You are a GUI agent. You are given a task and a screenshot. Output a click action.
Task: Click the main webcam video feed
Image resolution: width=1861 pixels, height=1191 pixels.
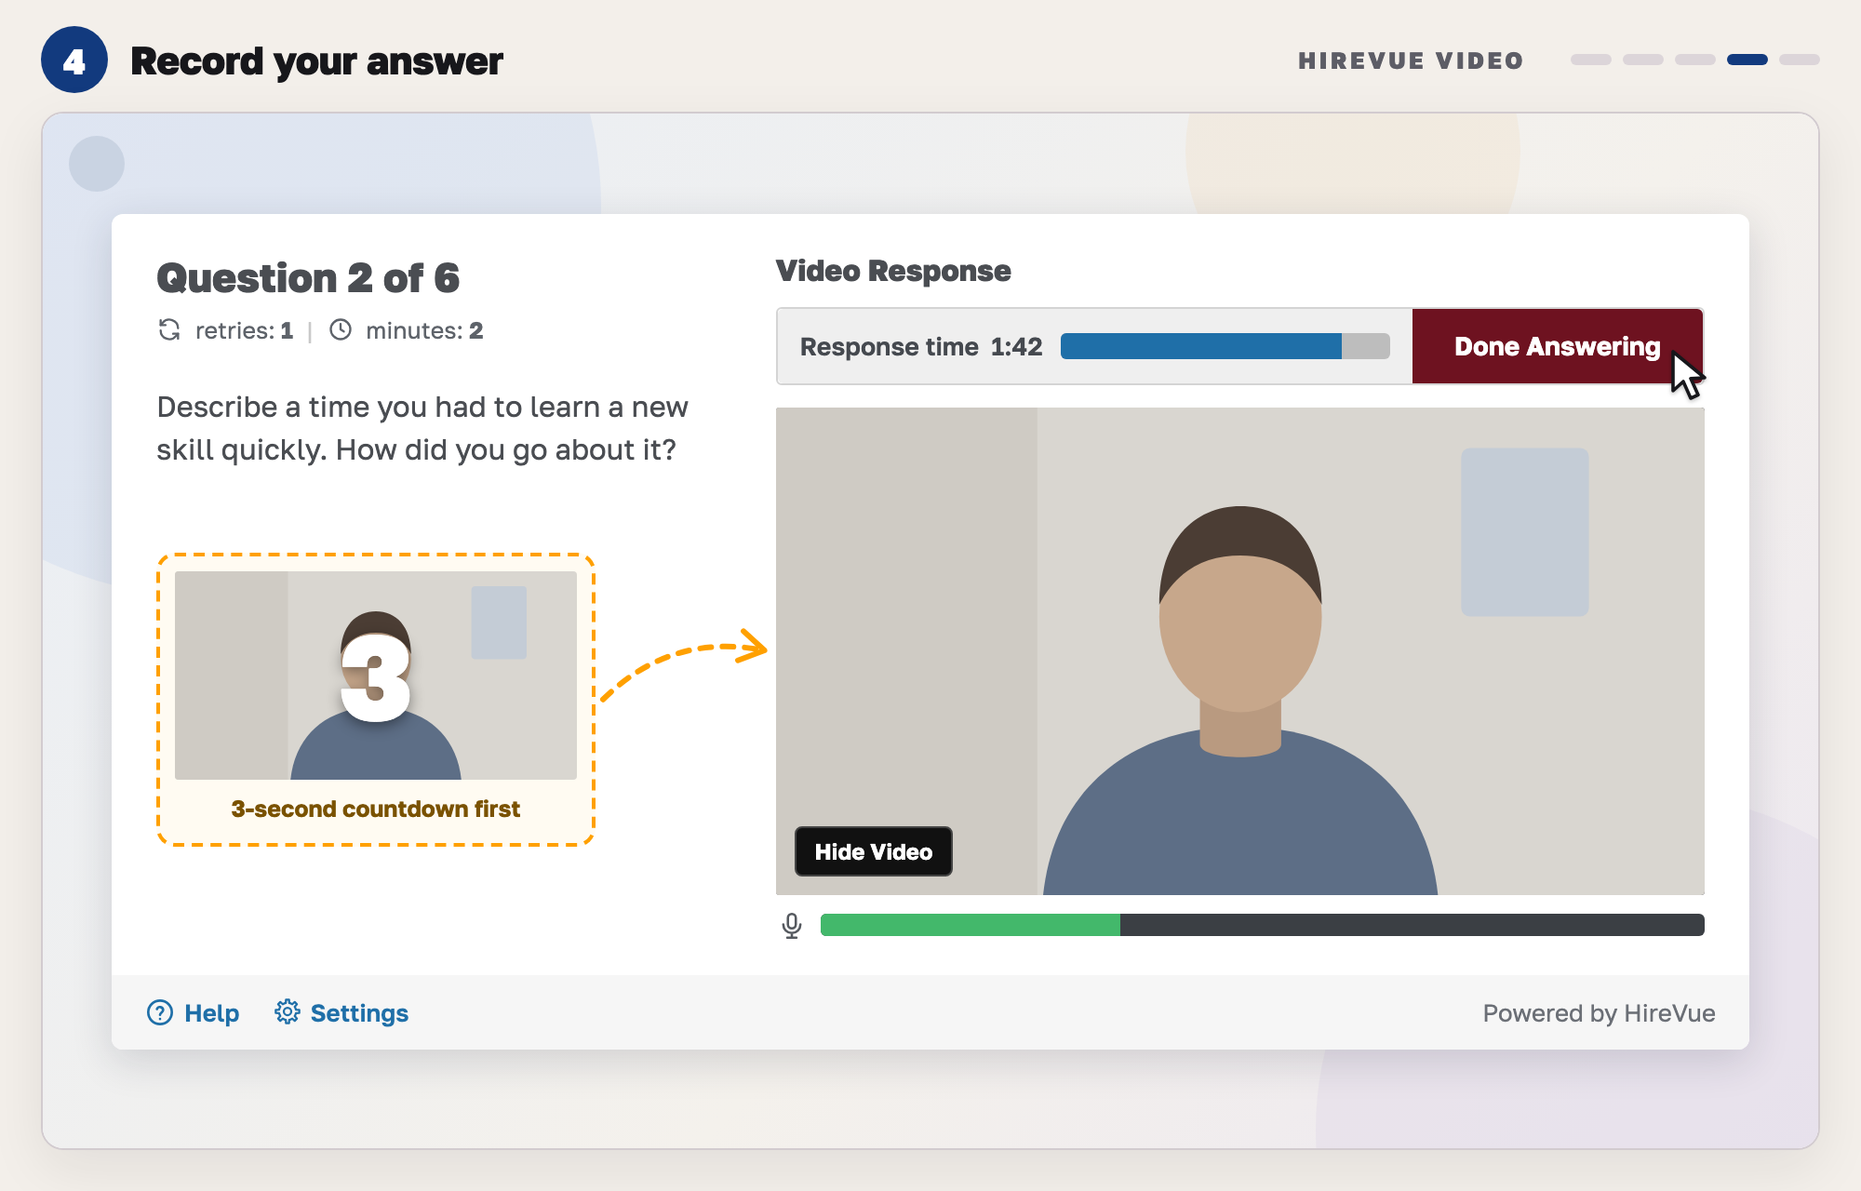pyautogui.click(x=1240, y=651)
